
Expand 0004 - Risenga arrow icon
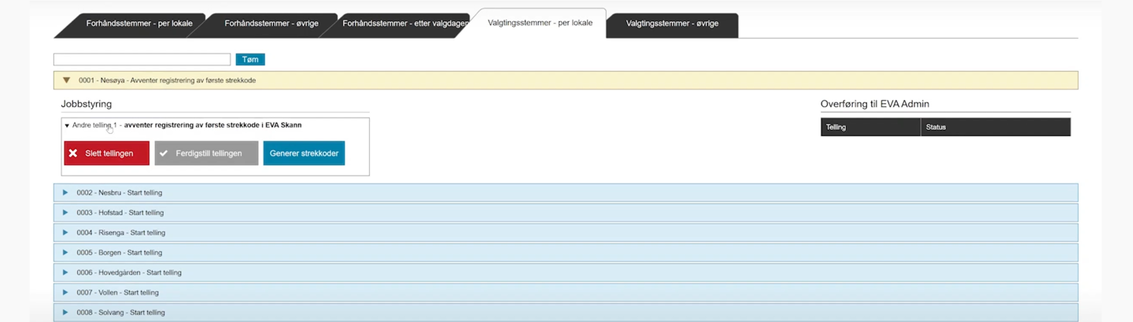[65, 233]
